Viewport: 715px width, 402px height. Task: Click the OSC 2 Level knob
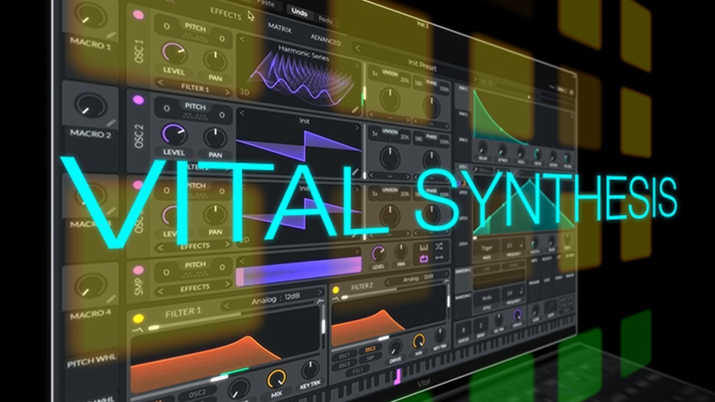(x=174, y=134)
